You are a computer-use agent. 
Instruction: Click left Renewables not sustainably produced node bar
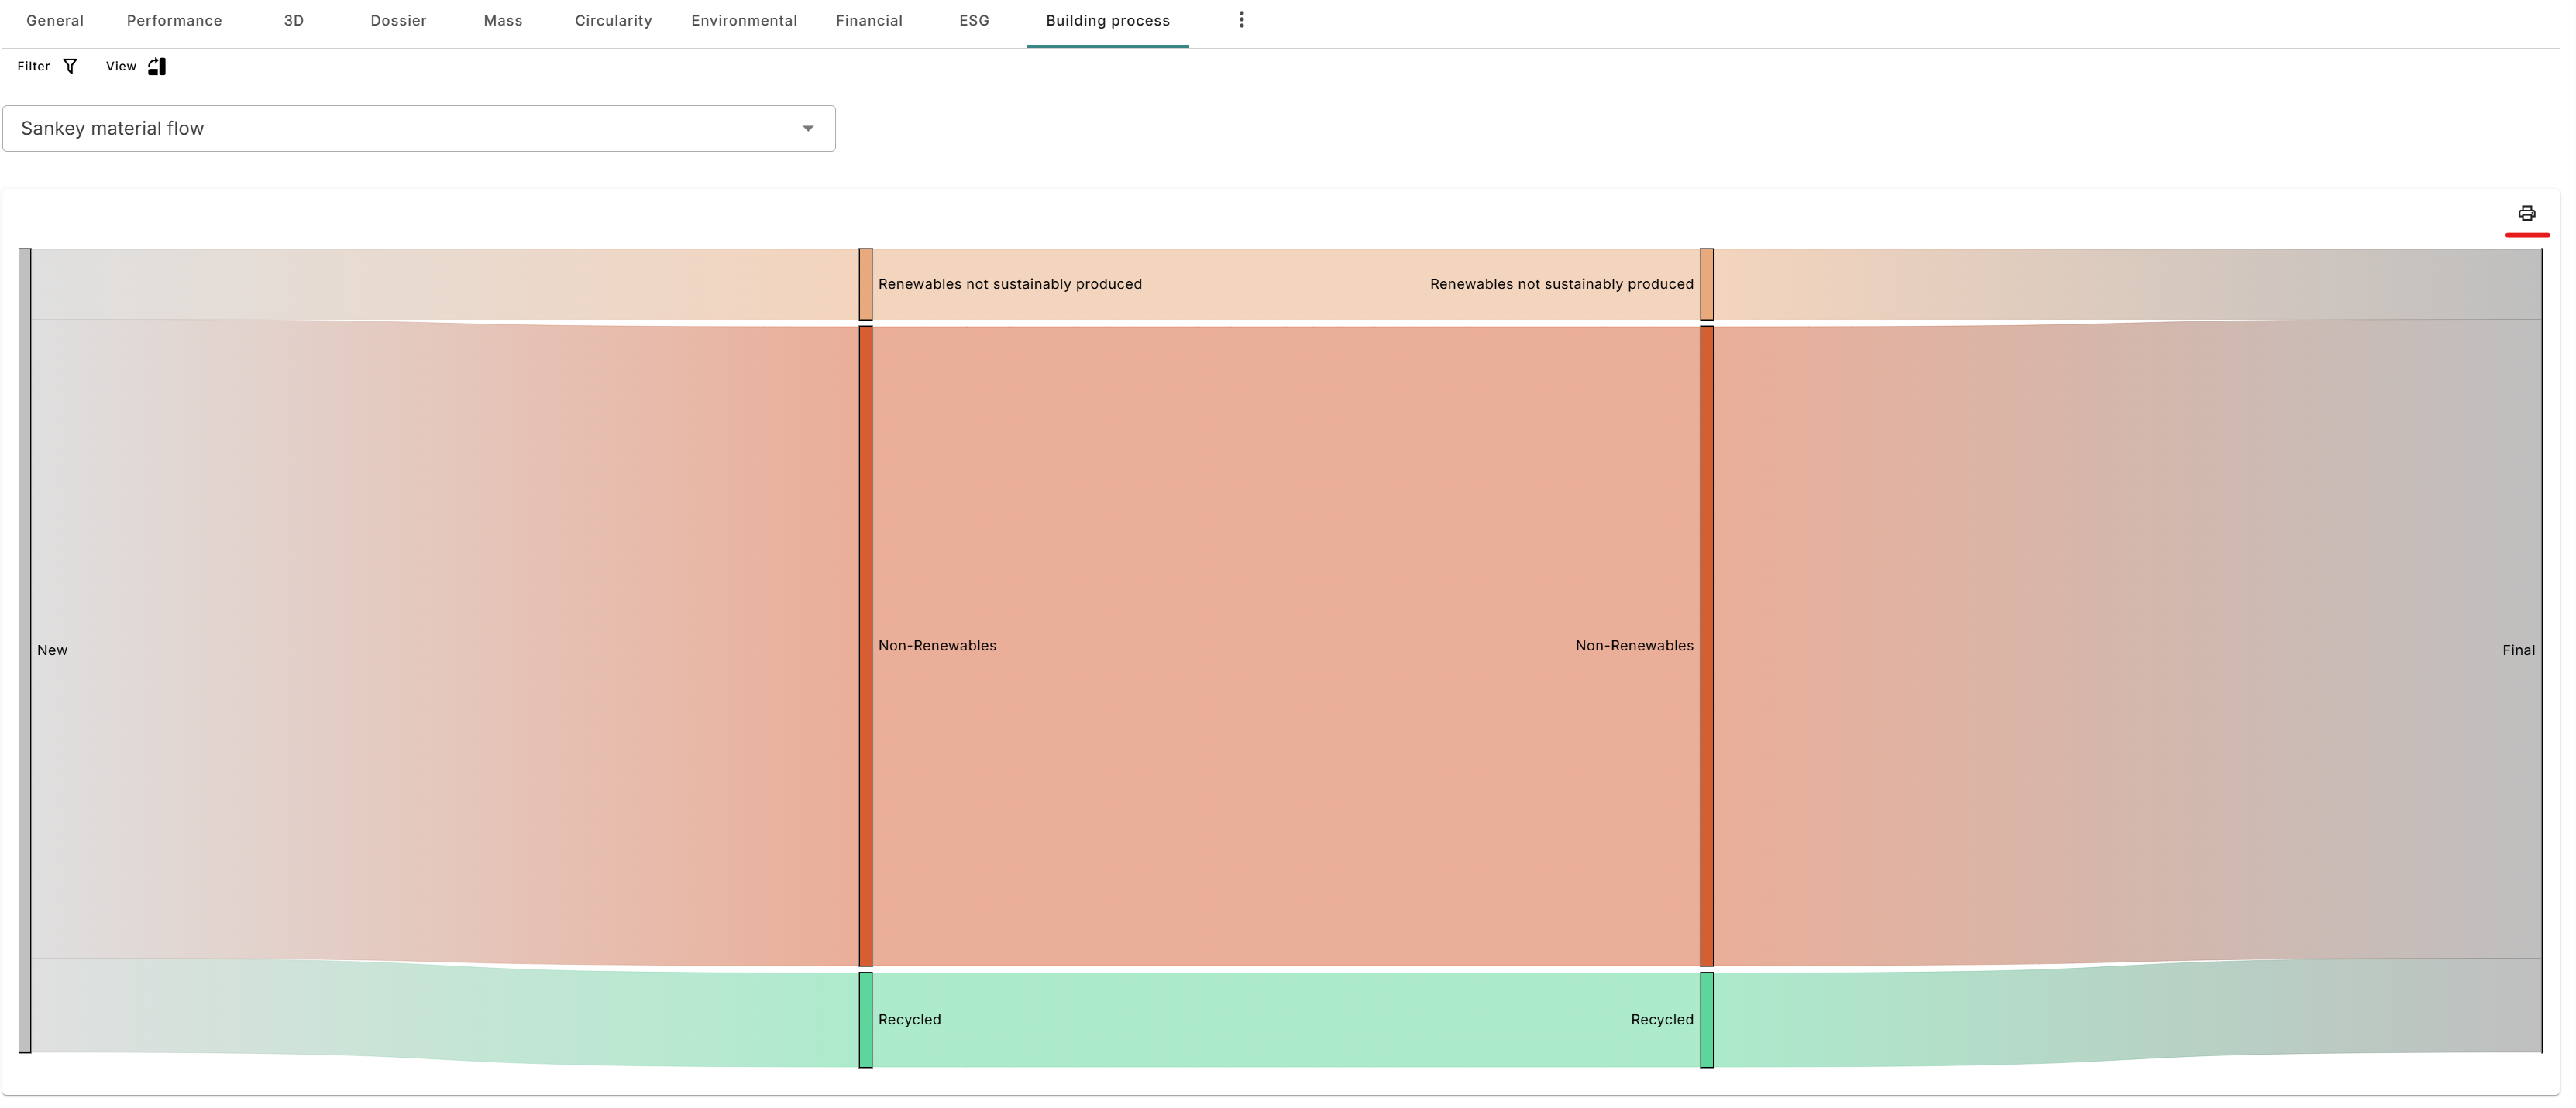(x=865, y=285)
